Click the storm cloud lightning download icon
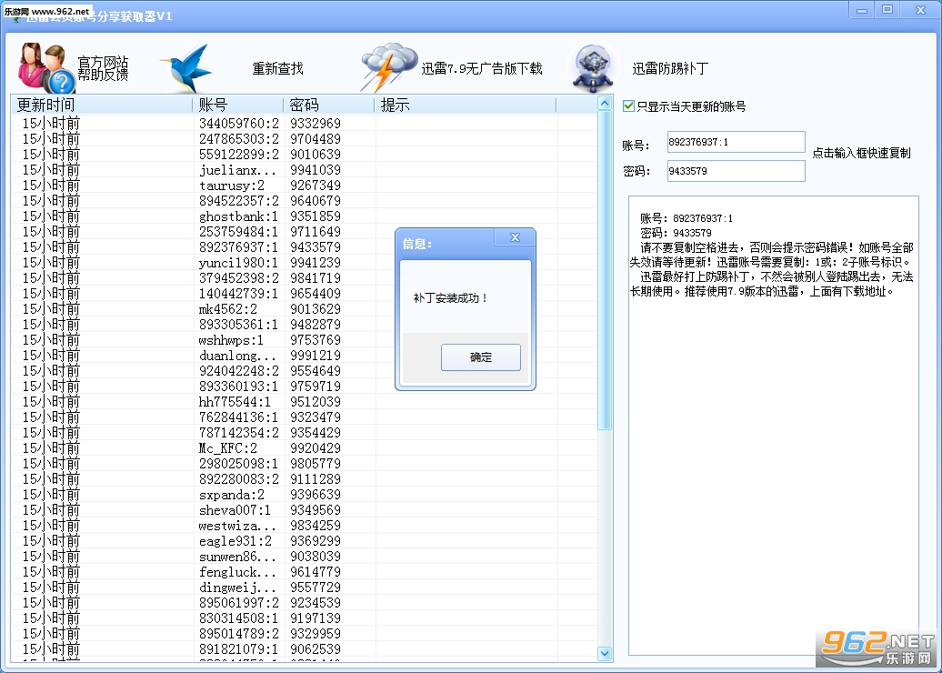The height and width of the screenshot is (673, 942). (388, 67)
